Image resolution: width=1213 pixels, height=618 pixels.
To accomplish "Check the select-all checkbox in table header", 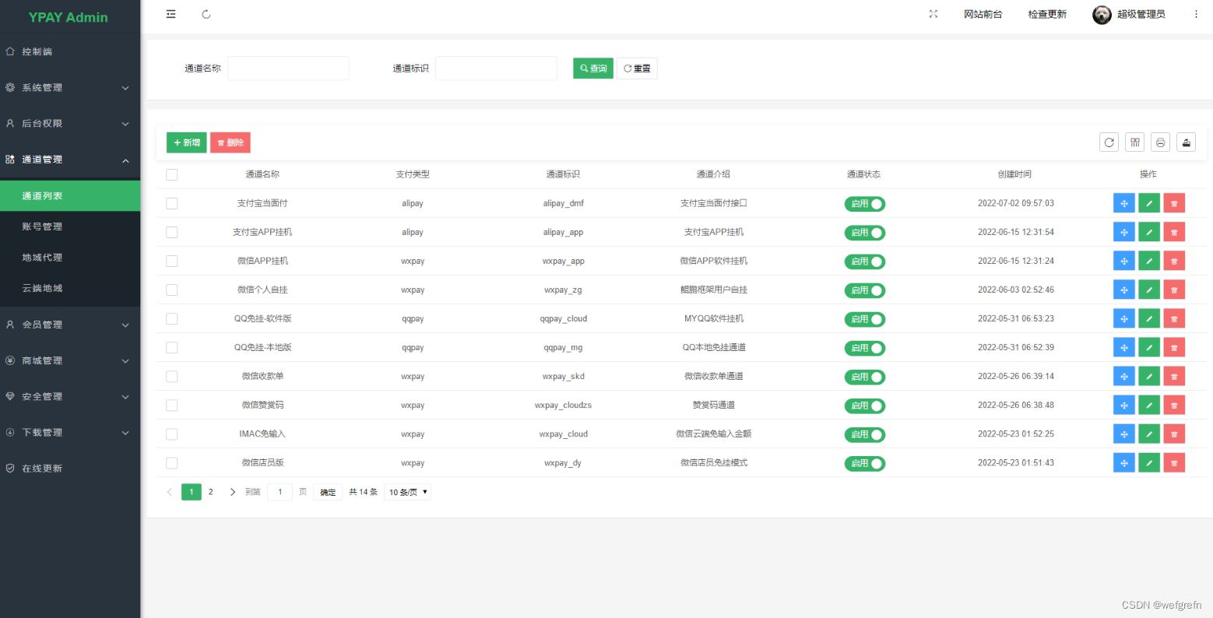I will pyautogui.click(x=171, y=174).
